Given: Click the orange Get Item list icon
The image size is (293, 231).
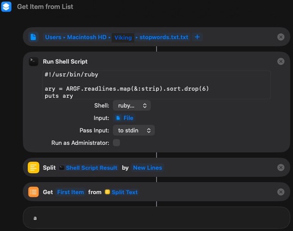Looking at the screenshot, I should 33,192.
